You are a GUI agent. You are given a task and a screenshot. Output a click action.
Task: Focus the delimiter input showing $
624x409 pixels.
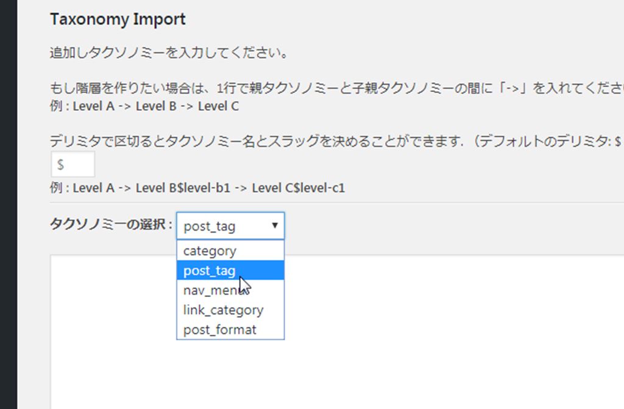pos(72,165)
